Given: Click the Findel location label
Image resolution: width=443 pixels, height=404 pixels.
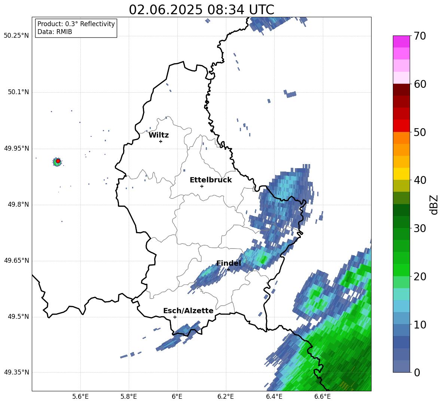Looking at the screenshot, I should [x=229, y=263].
